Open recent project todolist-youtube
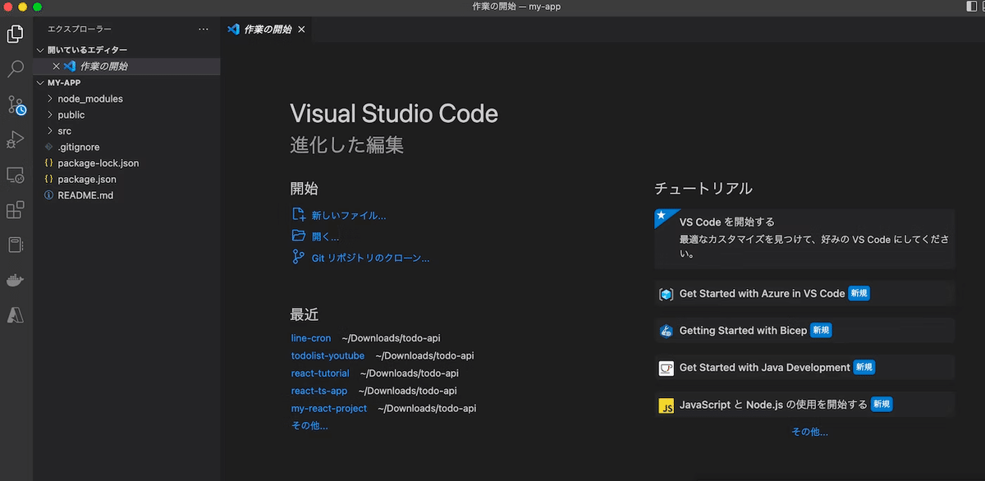The image size is (985, 481). point(328,356)
